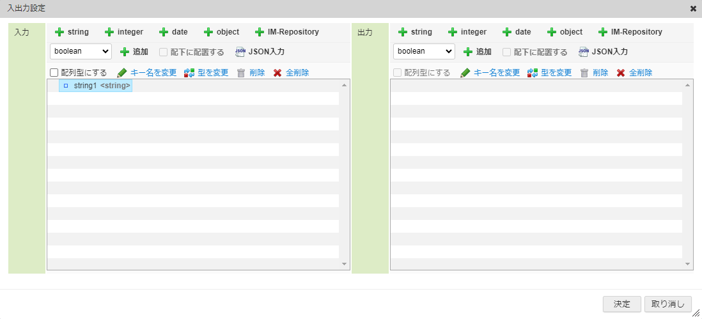
Task: Open the boolean type dropdown in input panel
Action: [x=81, y=51]
